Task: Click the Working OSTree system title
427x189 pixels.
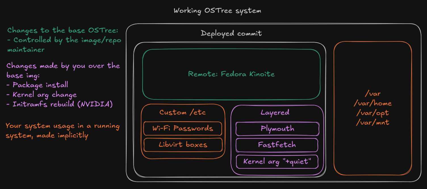Action: [x=217, y=10]
